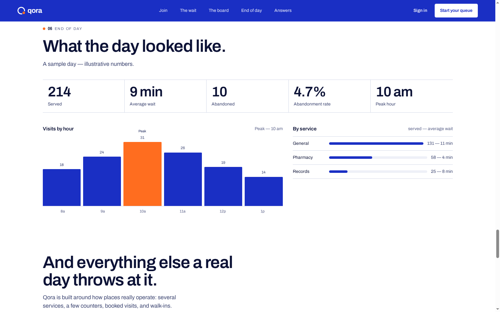Click the 'By service' heading
Viewport: 500px width, 312px height.
point(305,129)
